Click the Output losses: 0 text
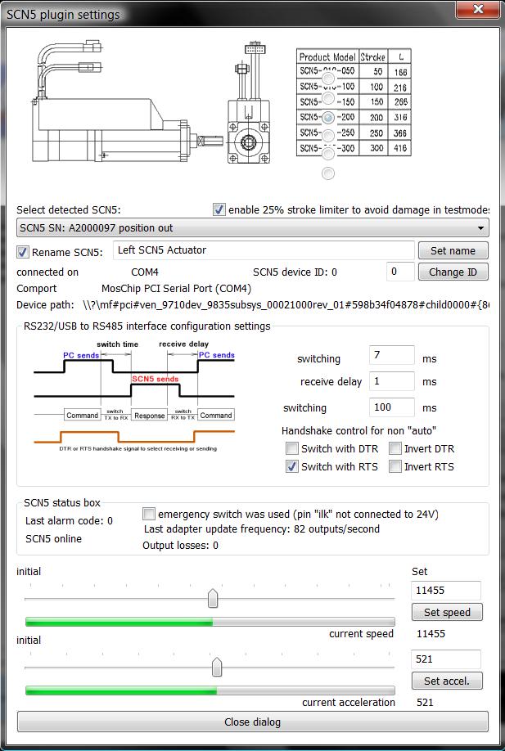The height and width of the screenshot is (751, 505). click(x=180, y=545)
